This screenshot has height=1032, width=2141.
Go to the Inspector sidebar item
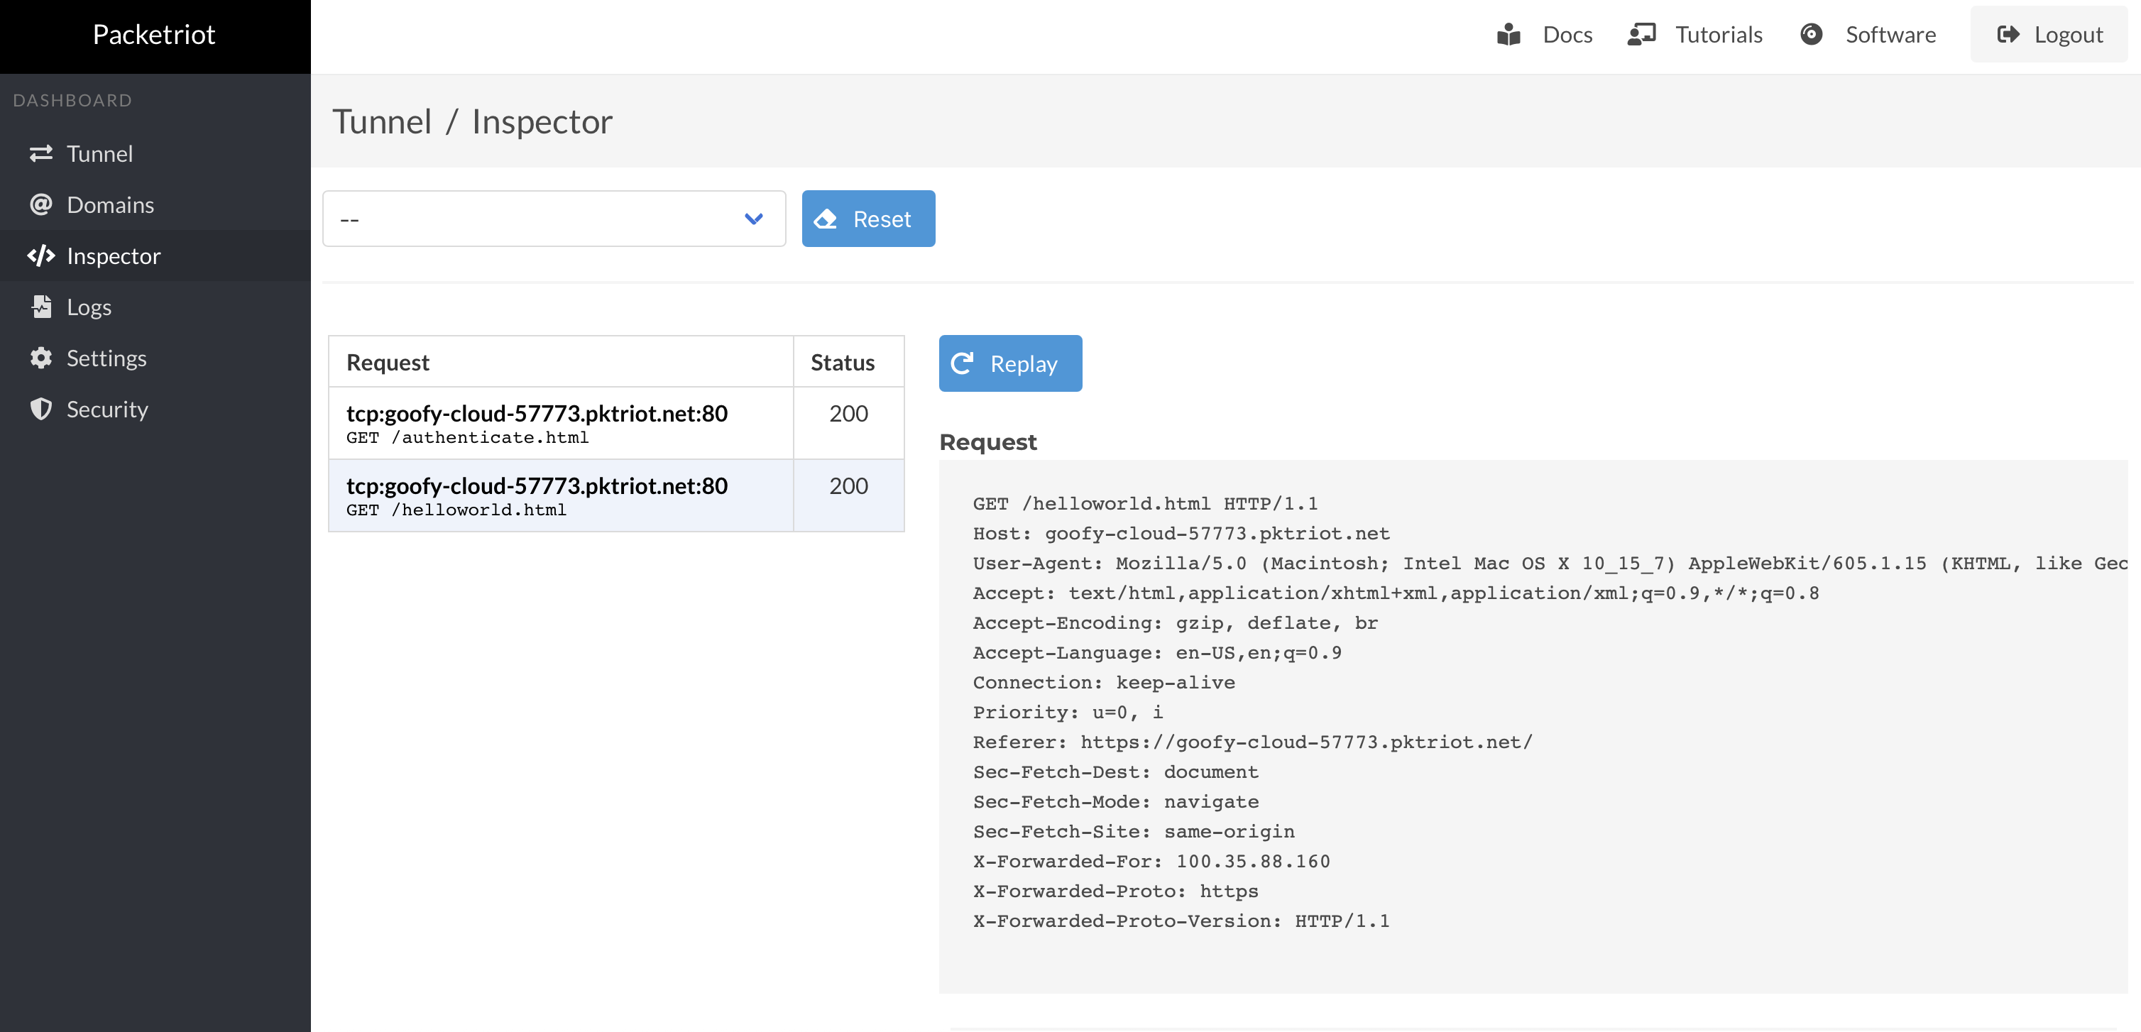(155, 256)
